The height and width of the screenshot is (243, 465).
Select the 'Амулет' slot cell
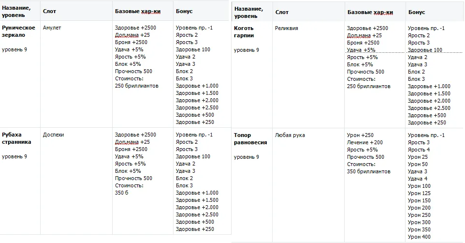click(x=52, y=28)
